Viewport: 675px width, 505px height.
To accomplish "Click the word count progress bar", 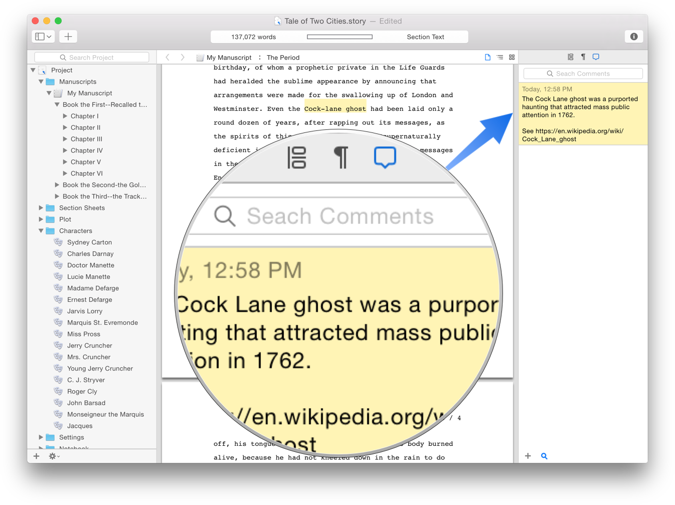I will (x=340, y=37).
